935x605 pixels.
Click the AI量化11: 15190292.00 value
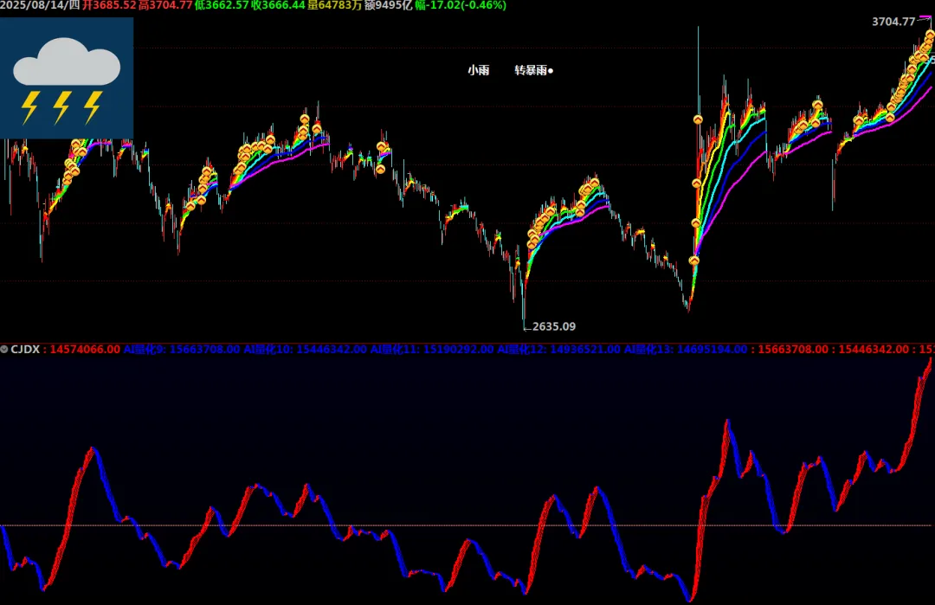(432, 350)
